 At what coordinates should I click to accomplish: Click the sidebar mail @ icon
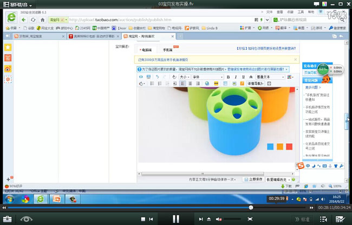tap(8, 79)
